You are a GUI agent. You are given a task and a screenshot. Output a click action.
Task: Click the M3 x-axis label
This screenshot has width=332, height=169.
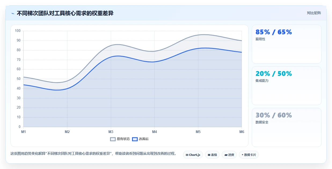click(111, 132)
